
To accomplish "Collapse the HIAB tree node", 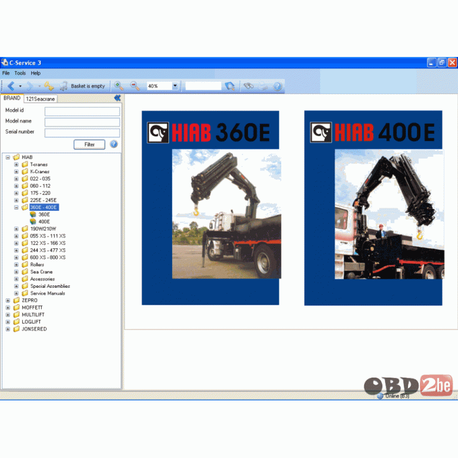I will coord(8,157).
